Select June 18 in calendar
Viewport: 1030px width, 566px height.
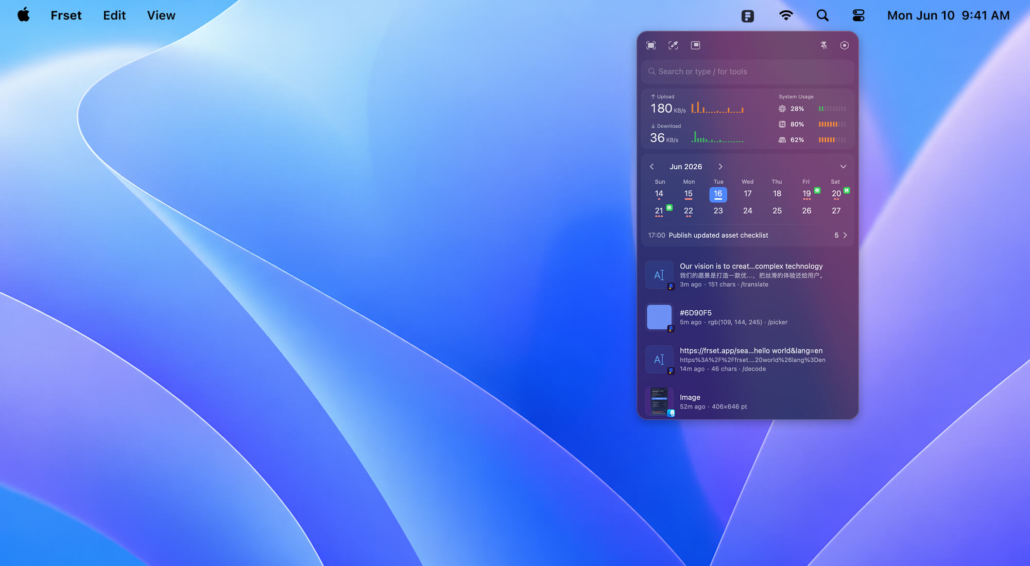pyautogui.click(x=777, y=194)
